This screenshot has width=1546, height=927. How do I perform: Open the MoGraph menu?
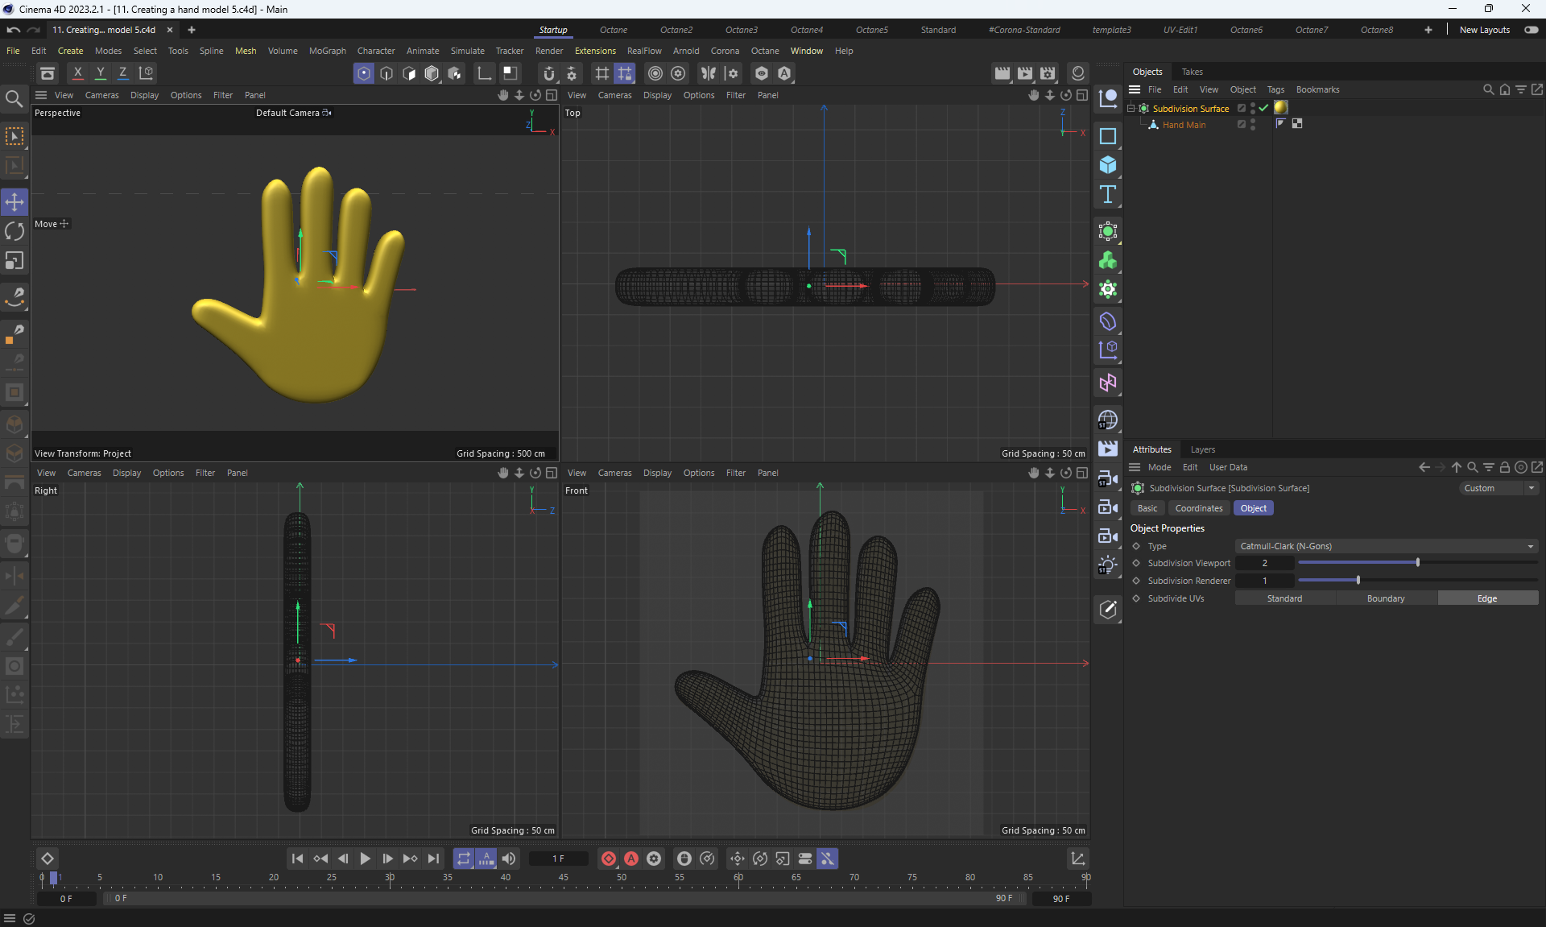(x=327, y=51)
